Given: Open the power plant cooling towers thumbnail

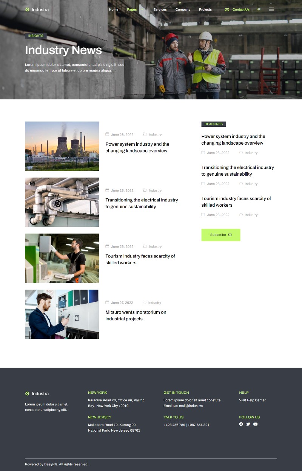Looking at the screenshot, I should tap(62, 146).
